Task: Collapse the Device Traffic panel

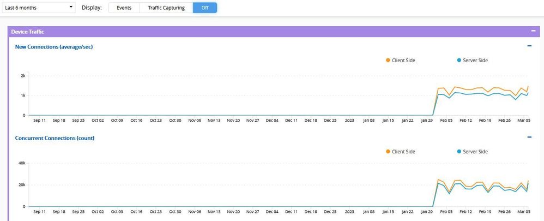Action: pyautogui.click(x=533, y=32)
